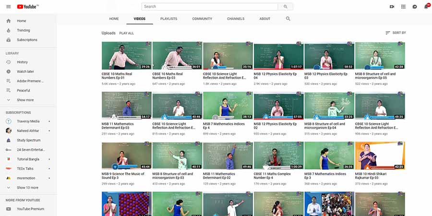
Task: Switch to the PLAYLISTS tab
Action: 168,19
